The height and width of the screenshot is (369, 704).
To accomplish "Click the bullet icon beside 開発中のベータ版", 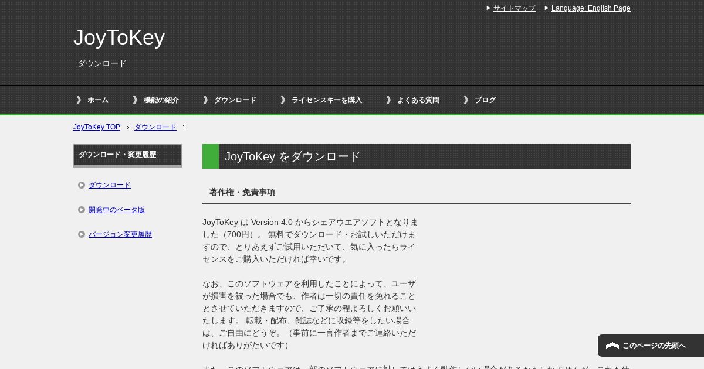I will 82,210.
